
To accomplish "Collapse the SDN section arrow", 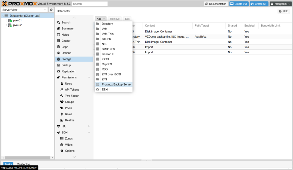I will tap(89, 133).
